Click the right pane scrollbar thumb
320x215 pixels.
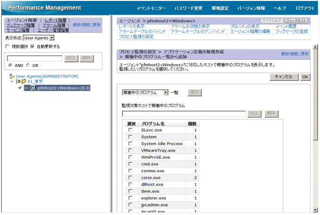click(x=315, y=95)
